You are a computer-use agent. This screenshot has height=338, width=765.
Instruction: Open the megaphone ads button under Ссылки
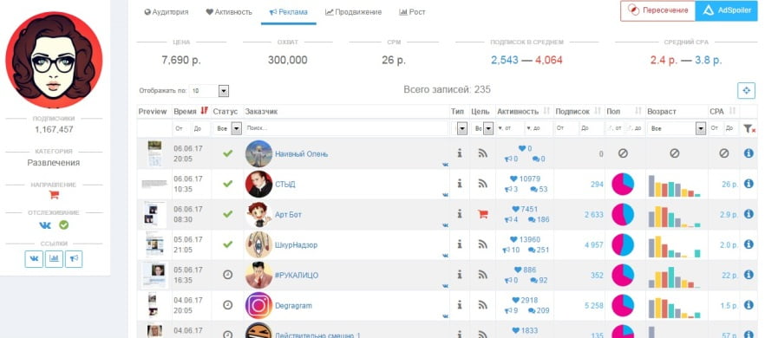click(x=74, y=259)
